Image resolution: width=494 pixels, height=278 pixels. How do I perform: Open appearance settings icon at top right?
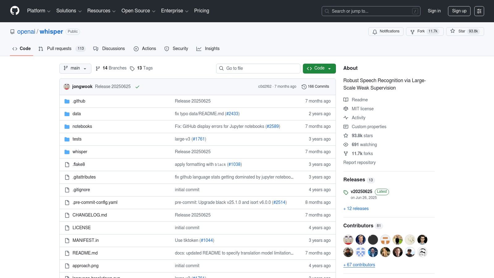pyautogui.click(x=479, y=11)
